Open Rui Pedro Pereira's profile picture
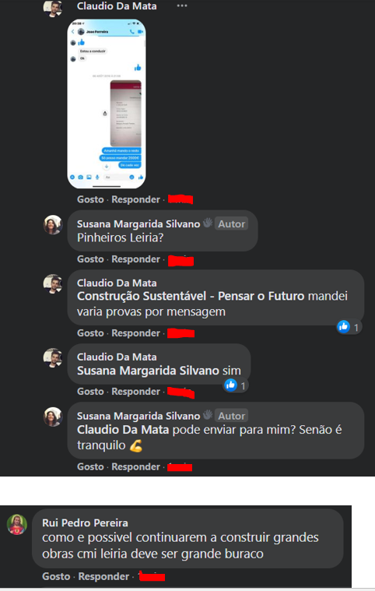The width and height of the screenshot is (375, 591). point(17,525)
